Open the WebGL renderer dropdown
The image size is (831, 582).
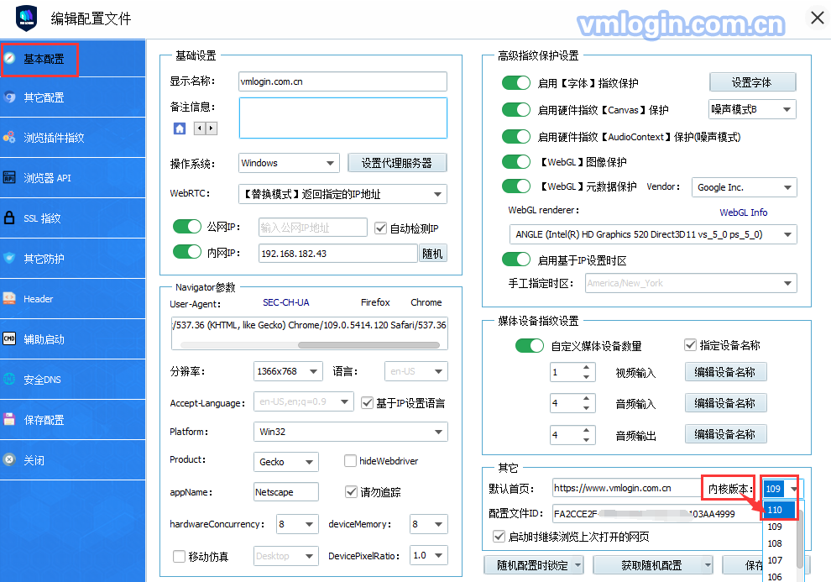pyautogui.click(x=653, y=234)
